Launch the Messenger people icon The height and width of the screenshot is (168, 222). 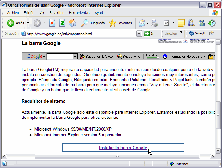(202, 23)
